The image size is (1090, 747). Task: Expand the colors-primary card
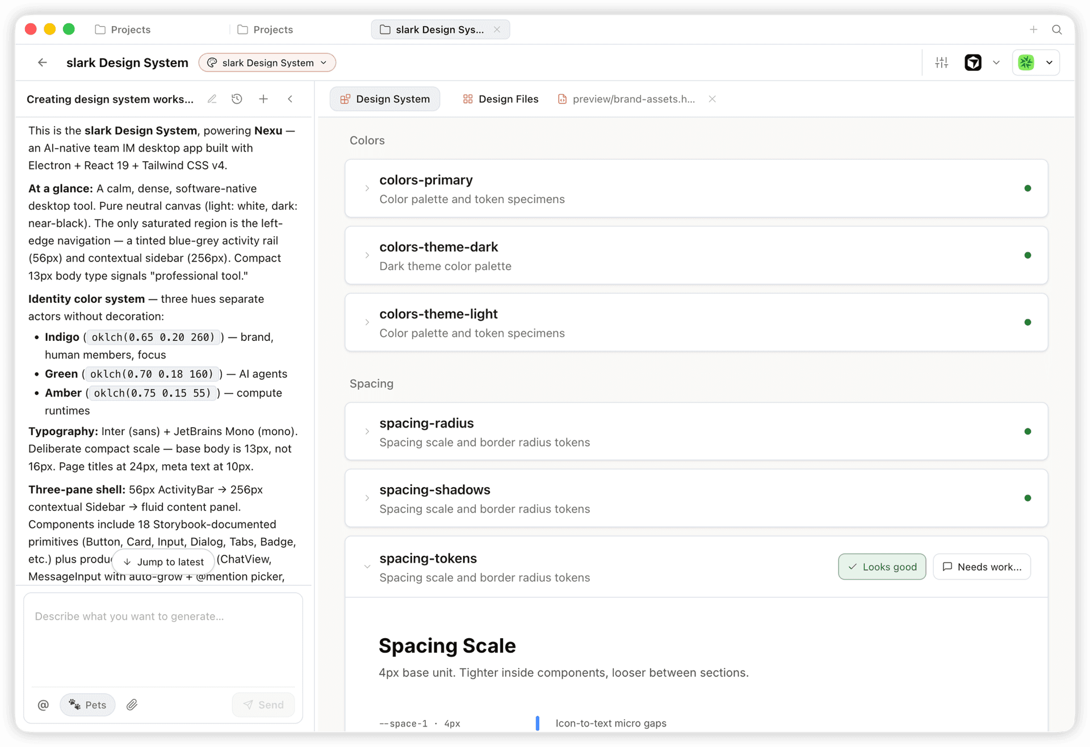coord(367,188)
